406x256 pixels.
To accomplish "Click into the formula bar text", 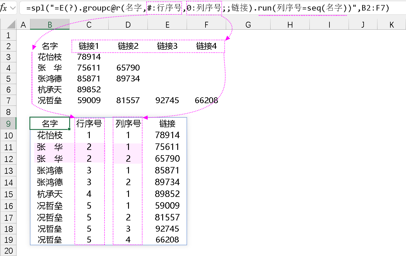I will (206, 8).
